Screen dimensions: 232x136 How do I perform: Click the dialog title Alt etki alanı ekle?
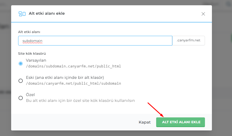point(47,13)
